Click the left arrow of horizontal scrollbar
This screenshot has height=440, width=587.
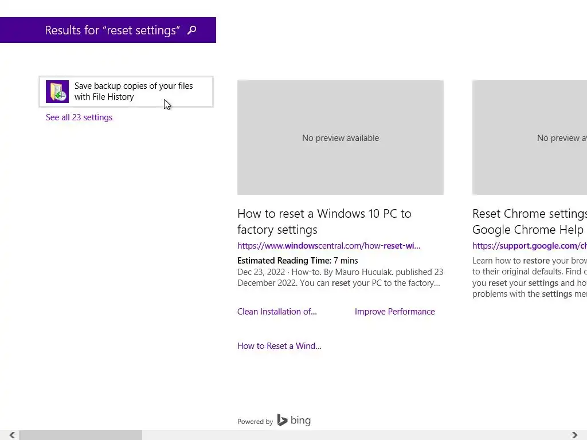(12, 435)
